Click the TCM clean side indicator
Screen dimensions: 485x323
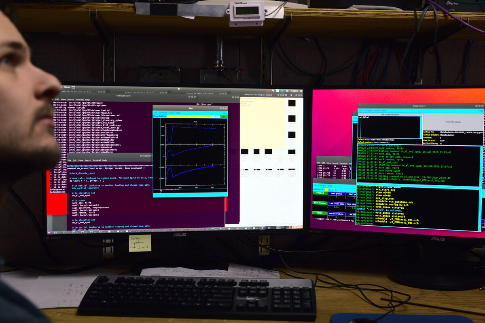(x=337, y=204)
